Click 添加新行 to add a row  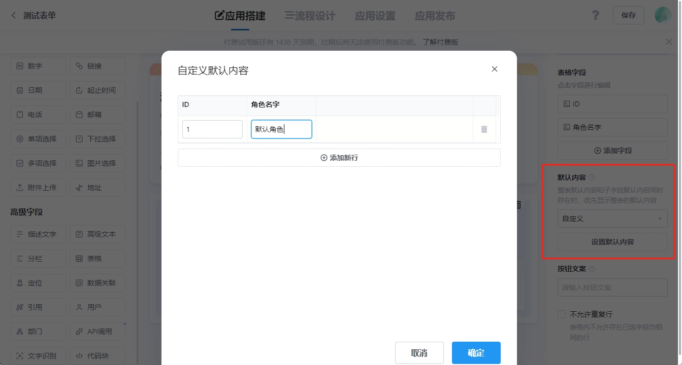pyautogui.click(x=339, y=158)
